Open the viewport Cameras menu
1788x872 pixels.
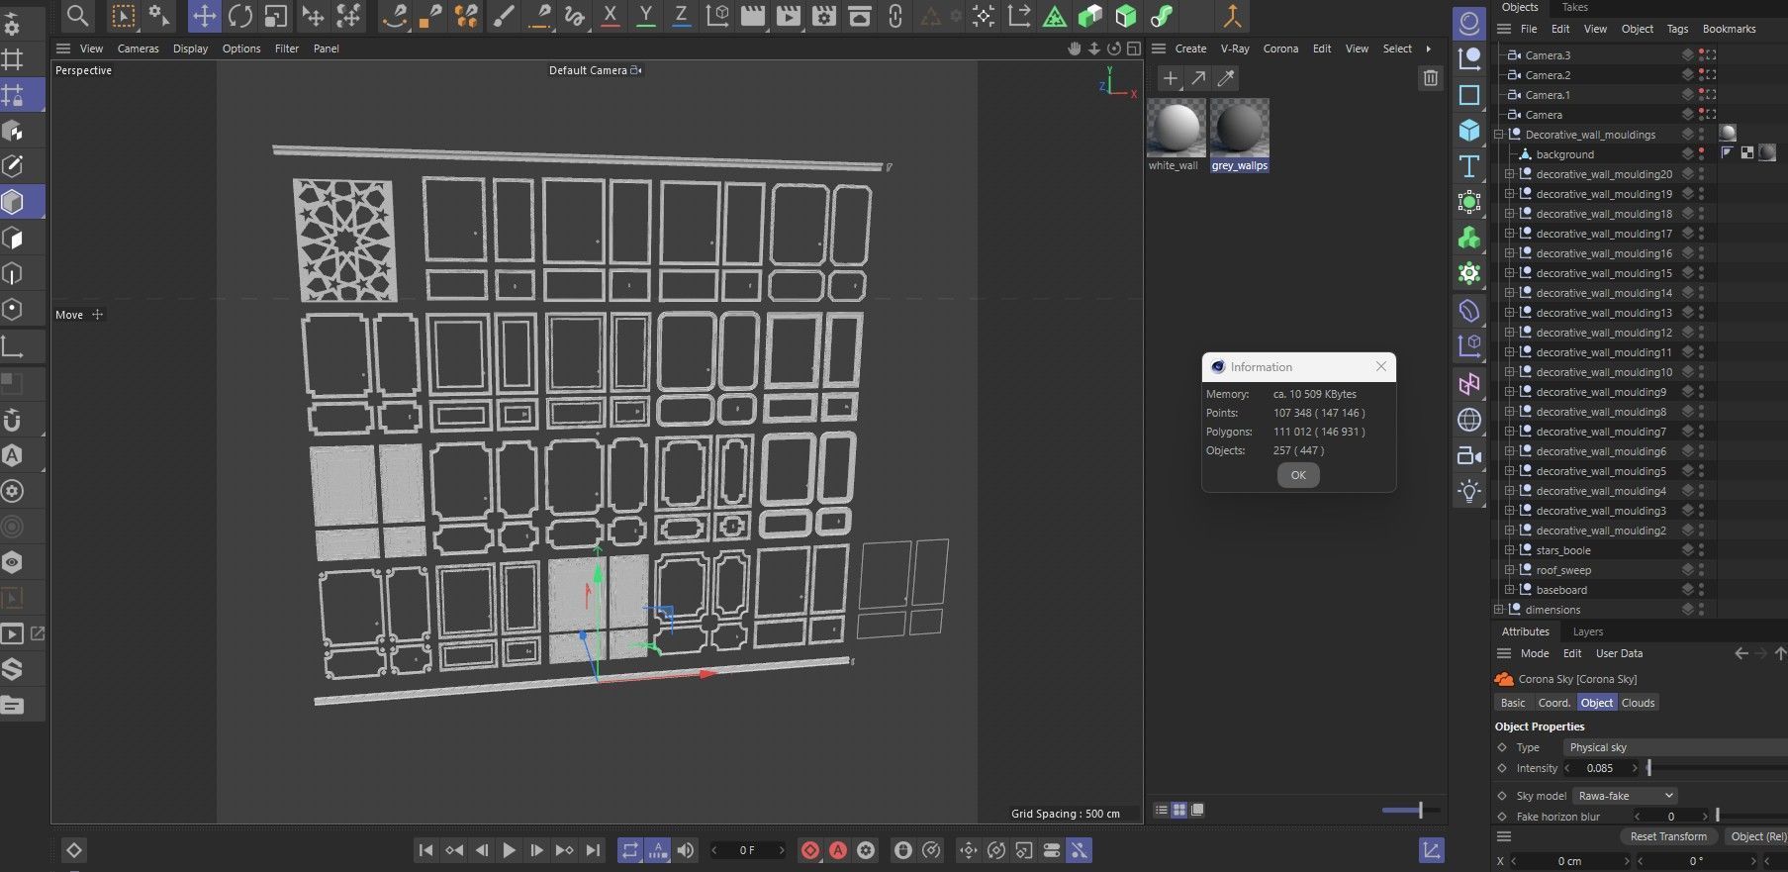coord(139,48)
